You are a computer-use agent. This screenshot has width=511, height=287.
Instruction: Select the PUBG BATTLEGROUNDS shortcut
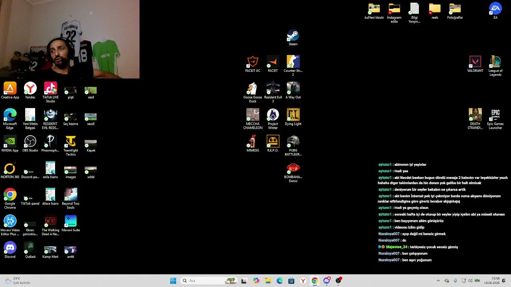coord(293,145)
